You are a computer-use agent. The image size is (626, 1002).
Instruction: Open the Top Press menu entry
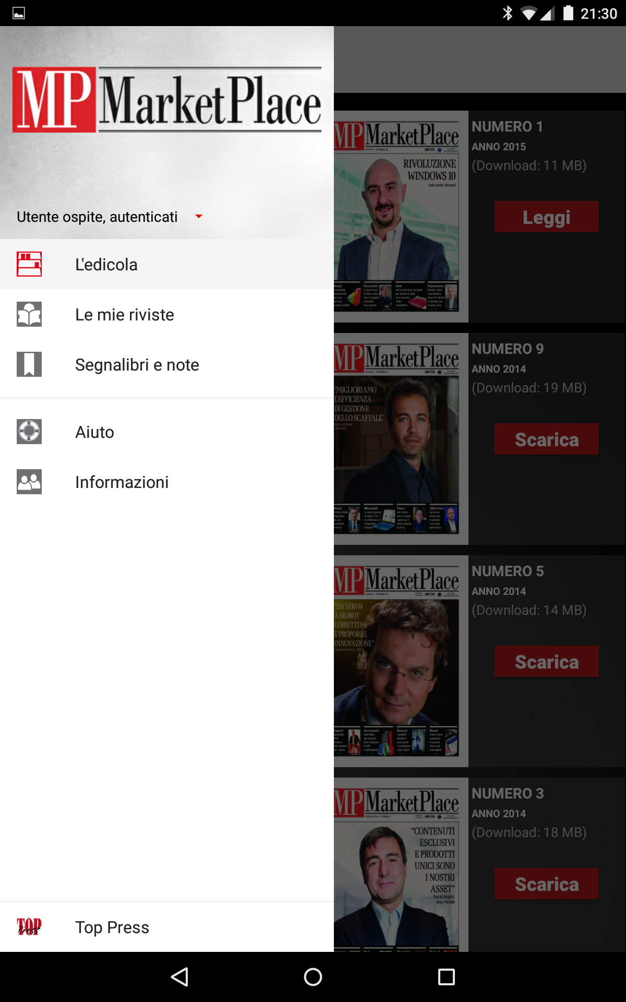(167, 927)
